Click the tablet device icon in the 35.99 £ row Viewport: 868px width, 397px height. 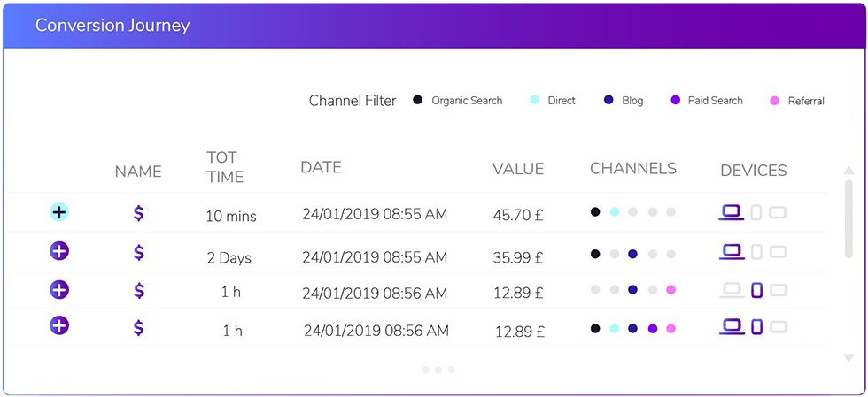click(778, 252)
